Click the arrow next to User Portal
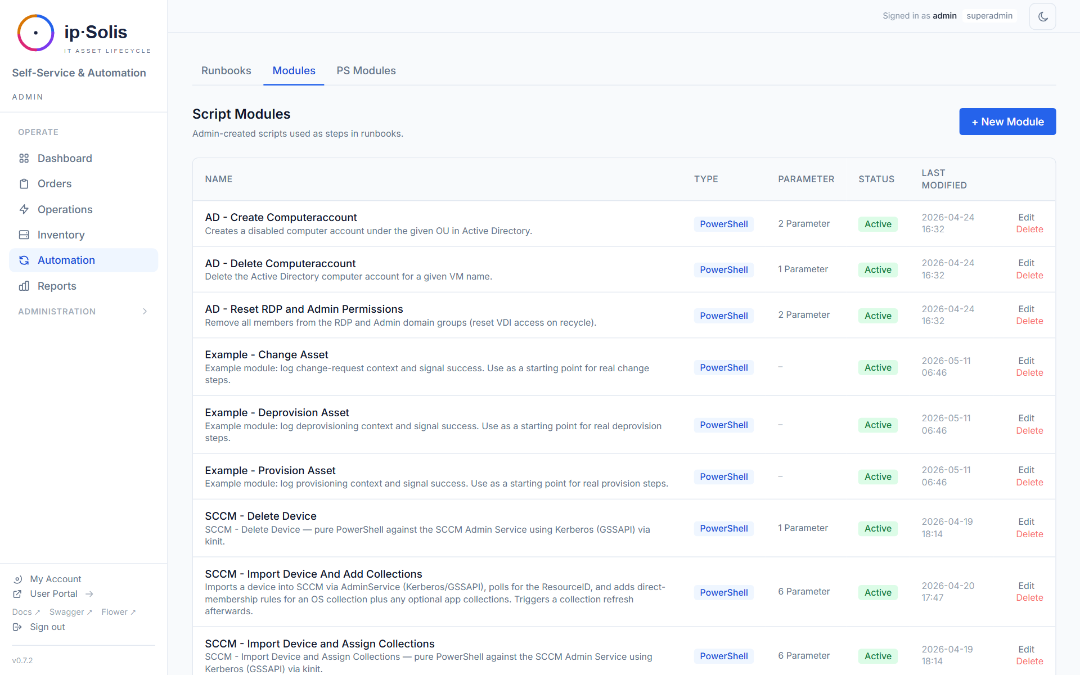This screenshot has width=1080, height=675. [x=89, y=594]
